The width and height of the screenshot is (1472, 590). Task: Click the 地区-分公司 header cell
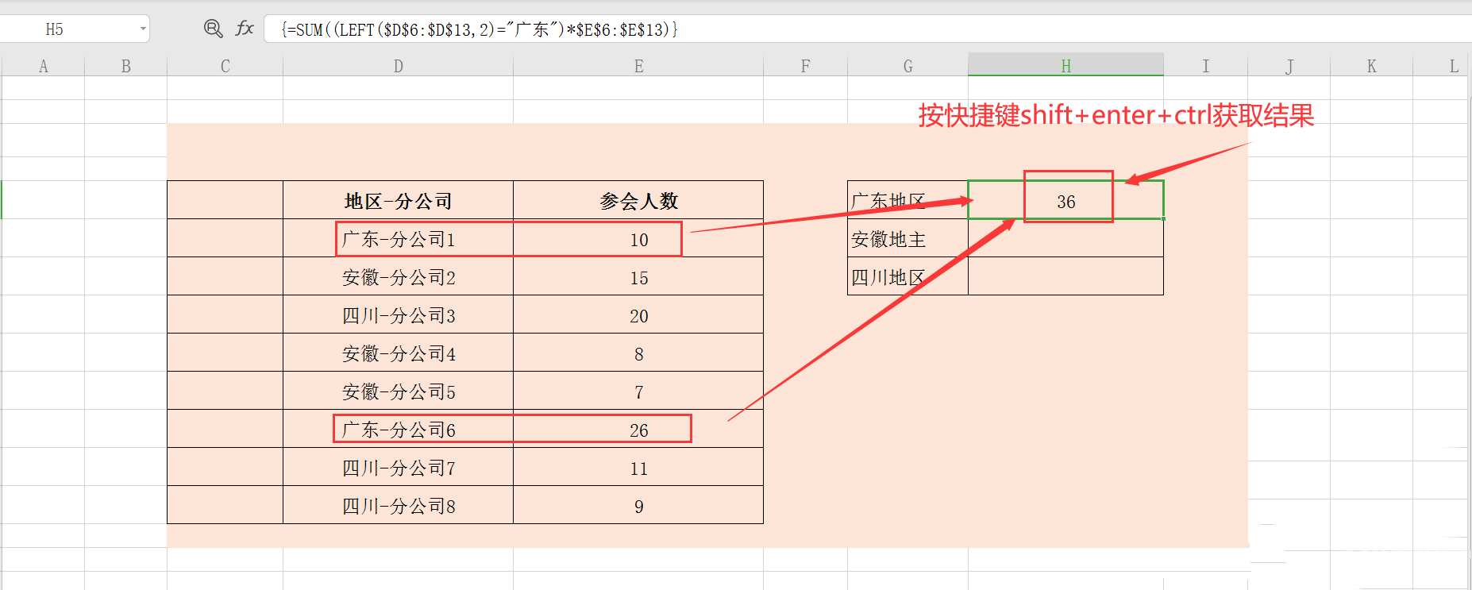398,200
